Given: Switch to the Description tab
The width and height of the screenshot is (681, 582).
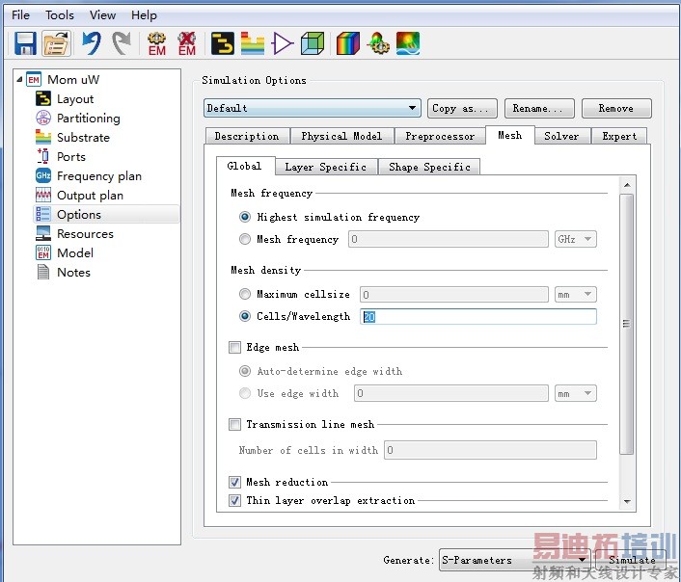Looking at the screenshot, I should click(x=247, y=136).
